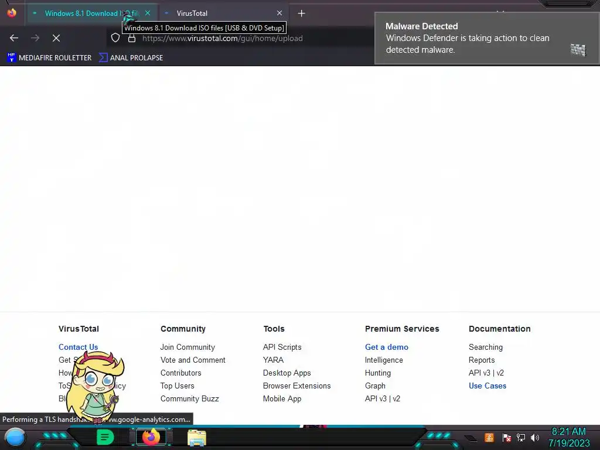Close the VirusTotal tab

click(279, 13)
